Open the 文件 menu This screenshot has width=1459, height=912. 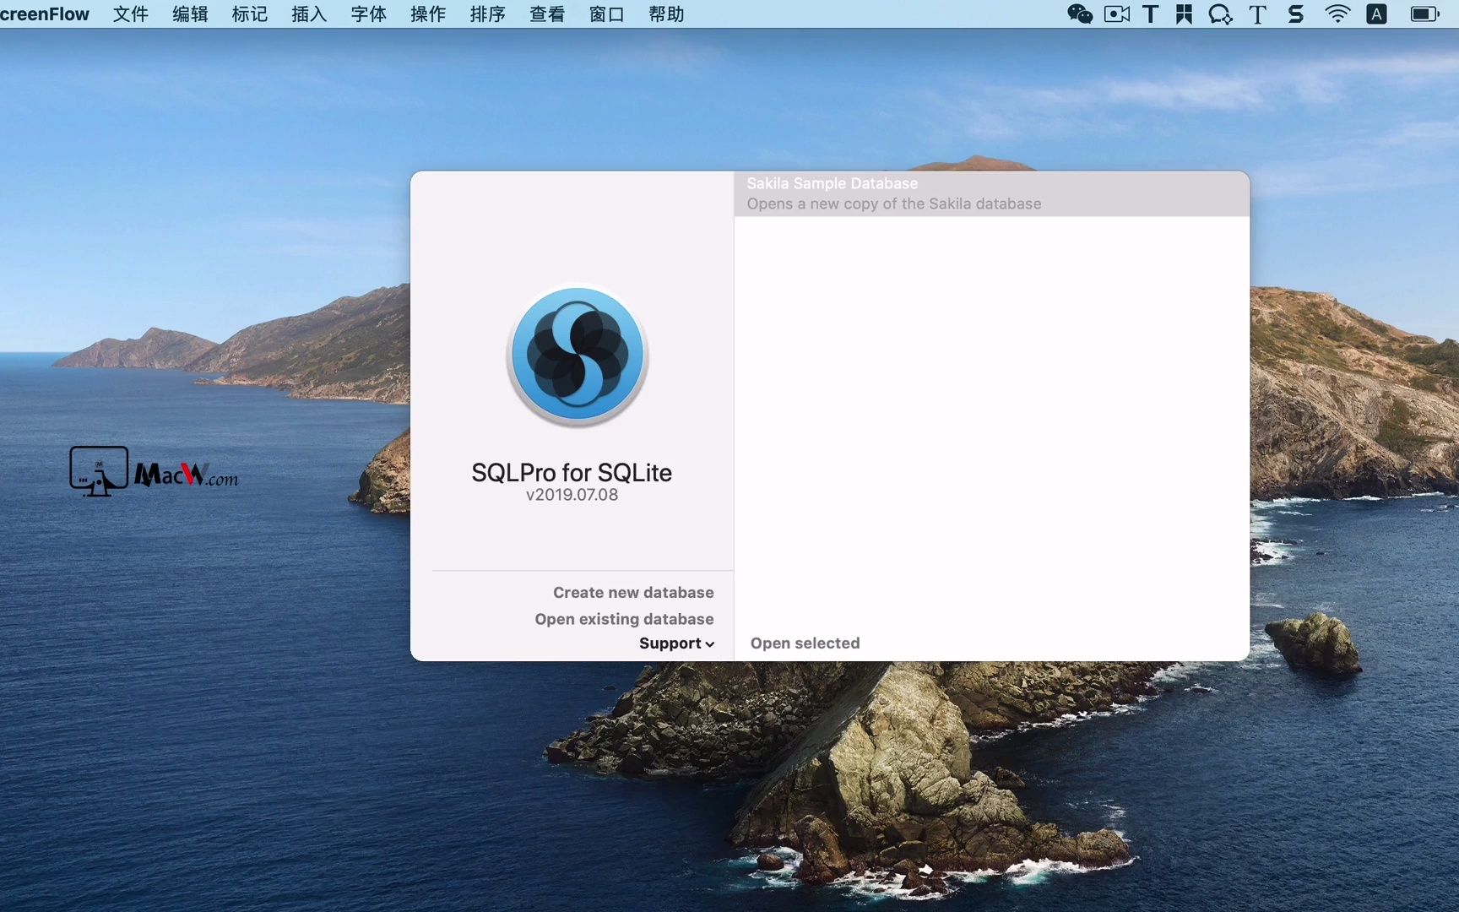pos(131,14)
